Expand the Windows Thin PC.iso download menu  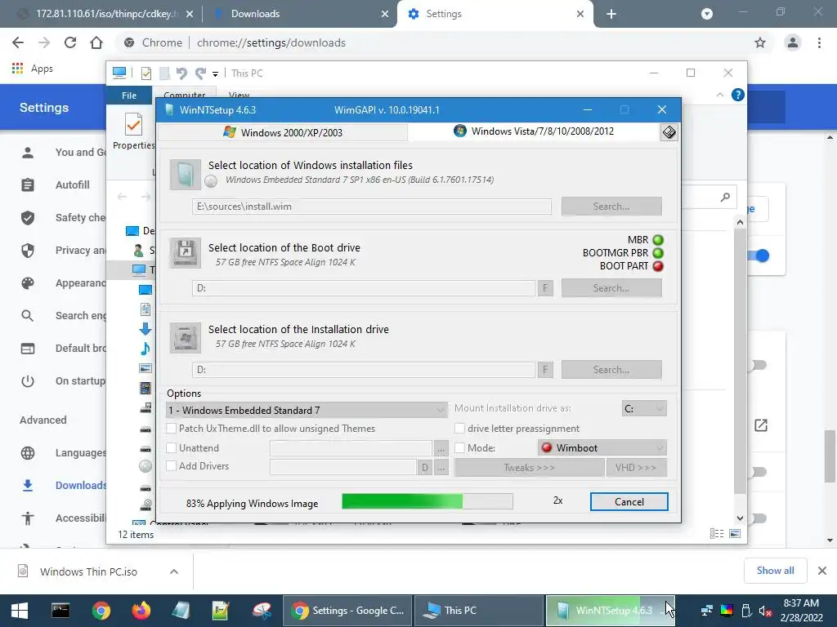[174, 571]
